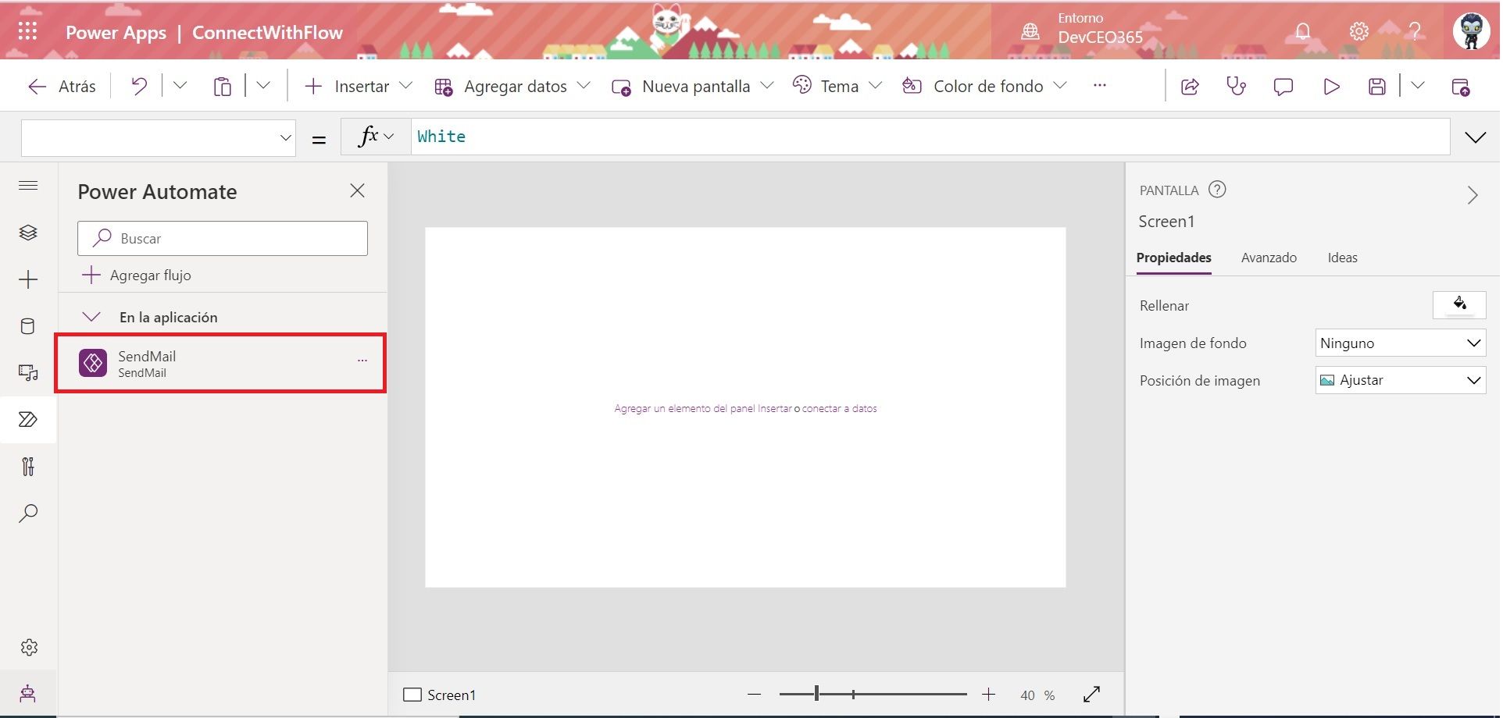The height and width of the screenshot is (718, 1503).
Task: Open the media pane icon
Action: coord(28,373)
